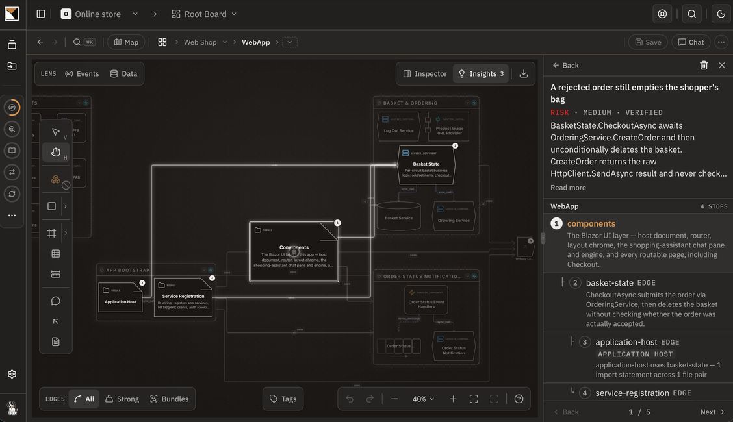Viewport: 733px width, 422px height.
Task: Open left rail more ellipsis
Action: click(x=12, y=215)
